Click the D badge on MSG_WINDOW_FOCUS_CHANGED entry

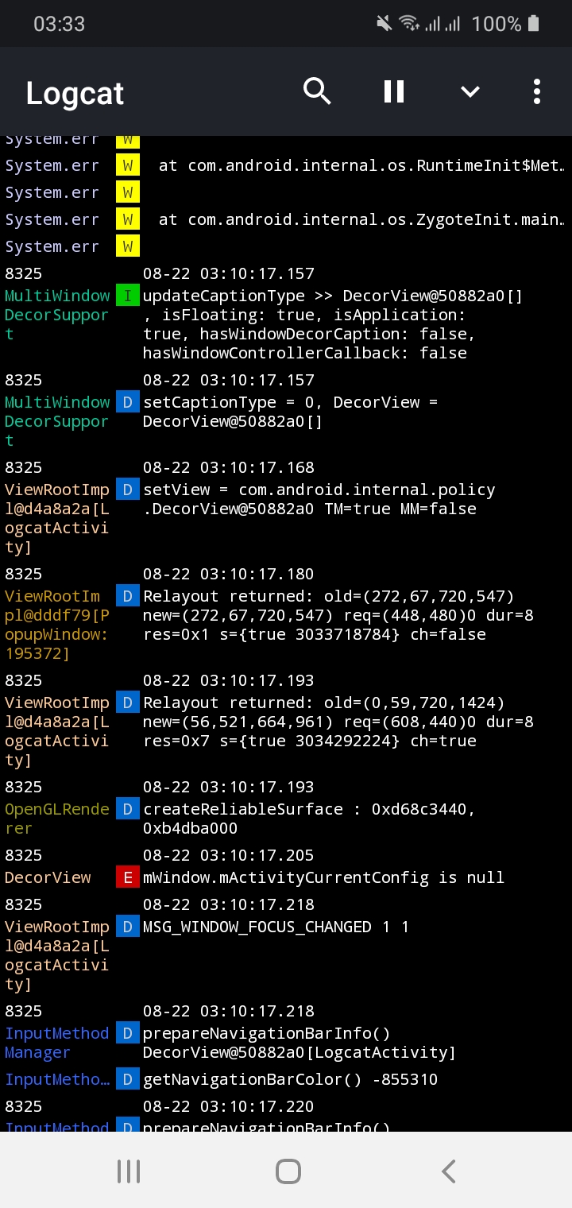[127, 926]
